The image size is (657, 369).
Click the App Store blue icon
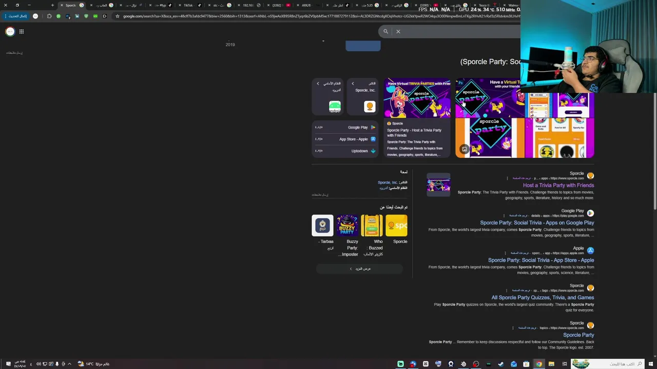tap(373, 139)
